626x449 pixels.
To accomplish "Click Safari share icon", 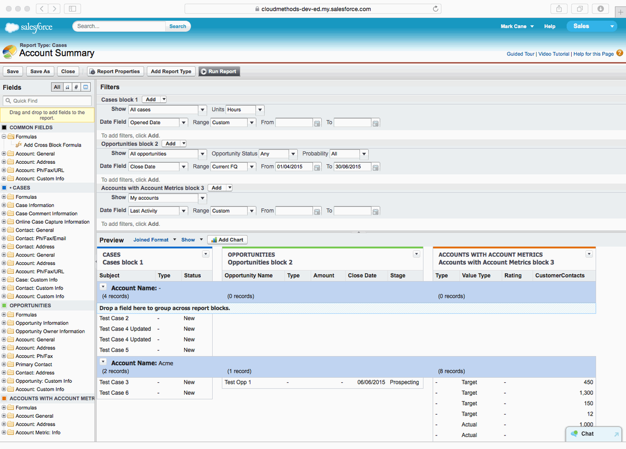I will (559, 9).
